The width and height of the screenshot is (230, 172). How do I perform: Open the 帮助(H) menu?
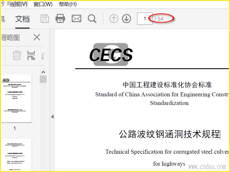click(x=68, y=4)
